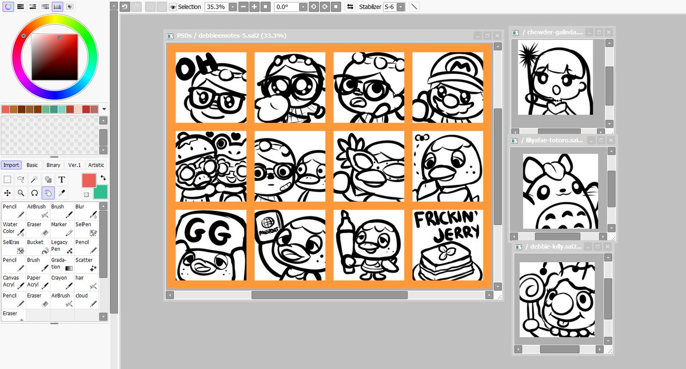This screenshot has height=369, width=686.
Task: Click the Undo button in toolbar
Action: click(125, 7)
